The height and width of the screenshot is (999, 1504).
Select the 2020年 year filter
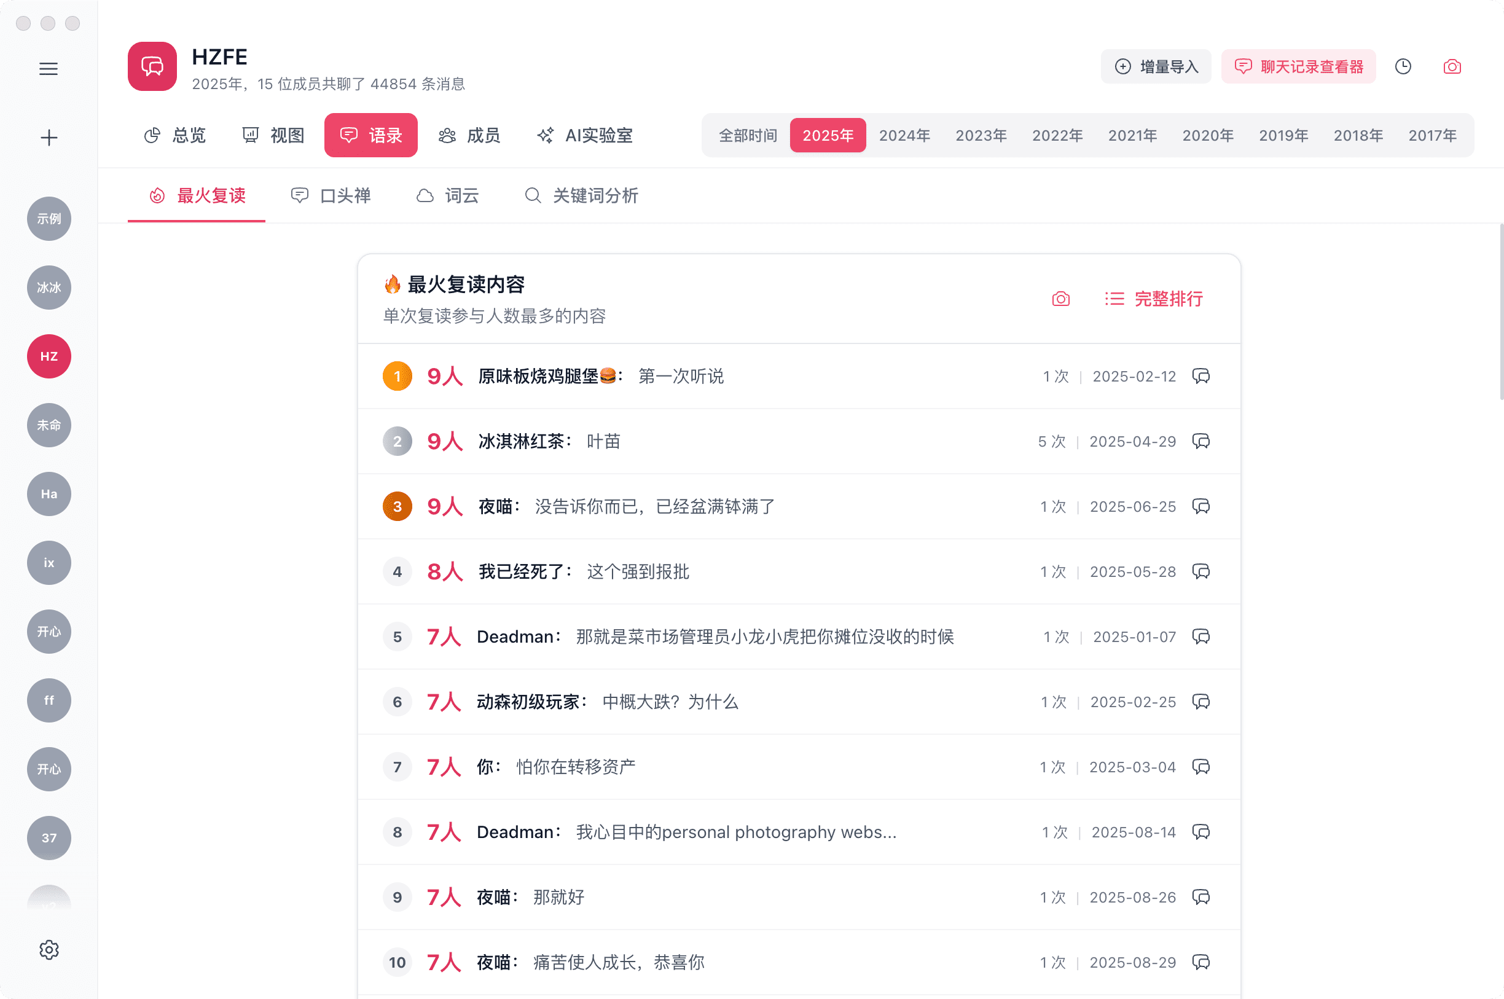coord(1207,135)
